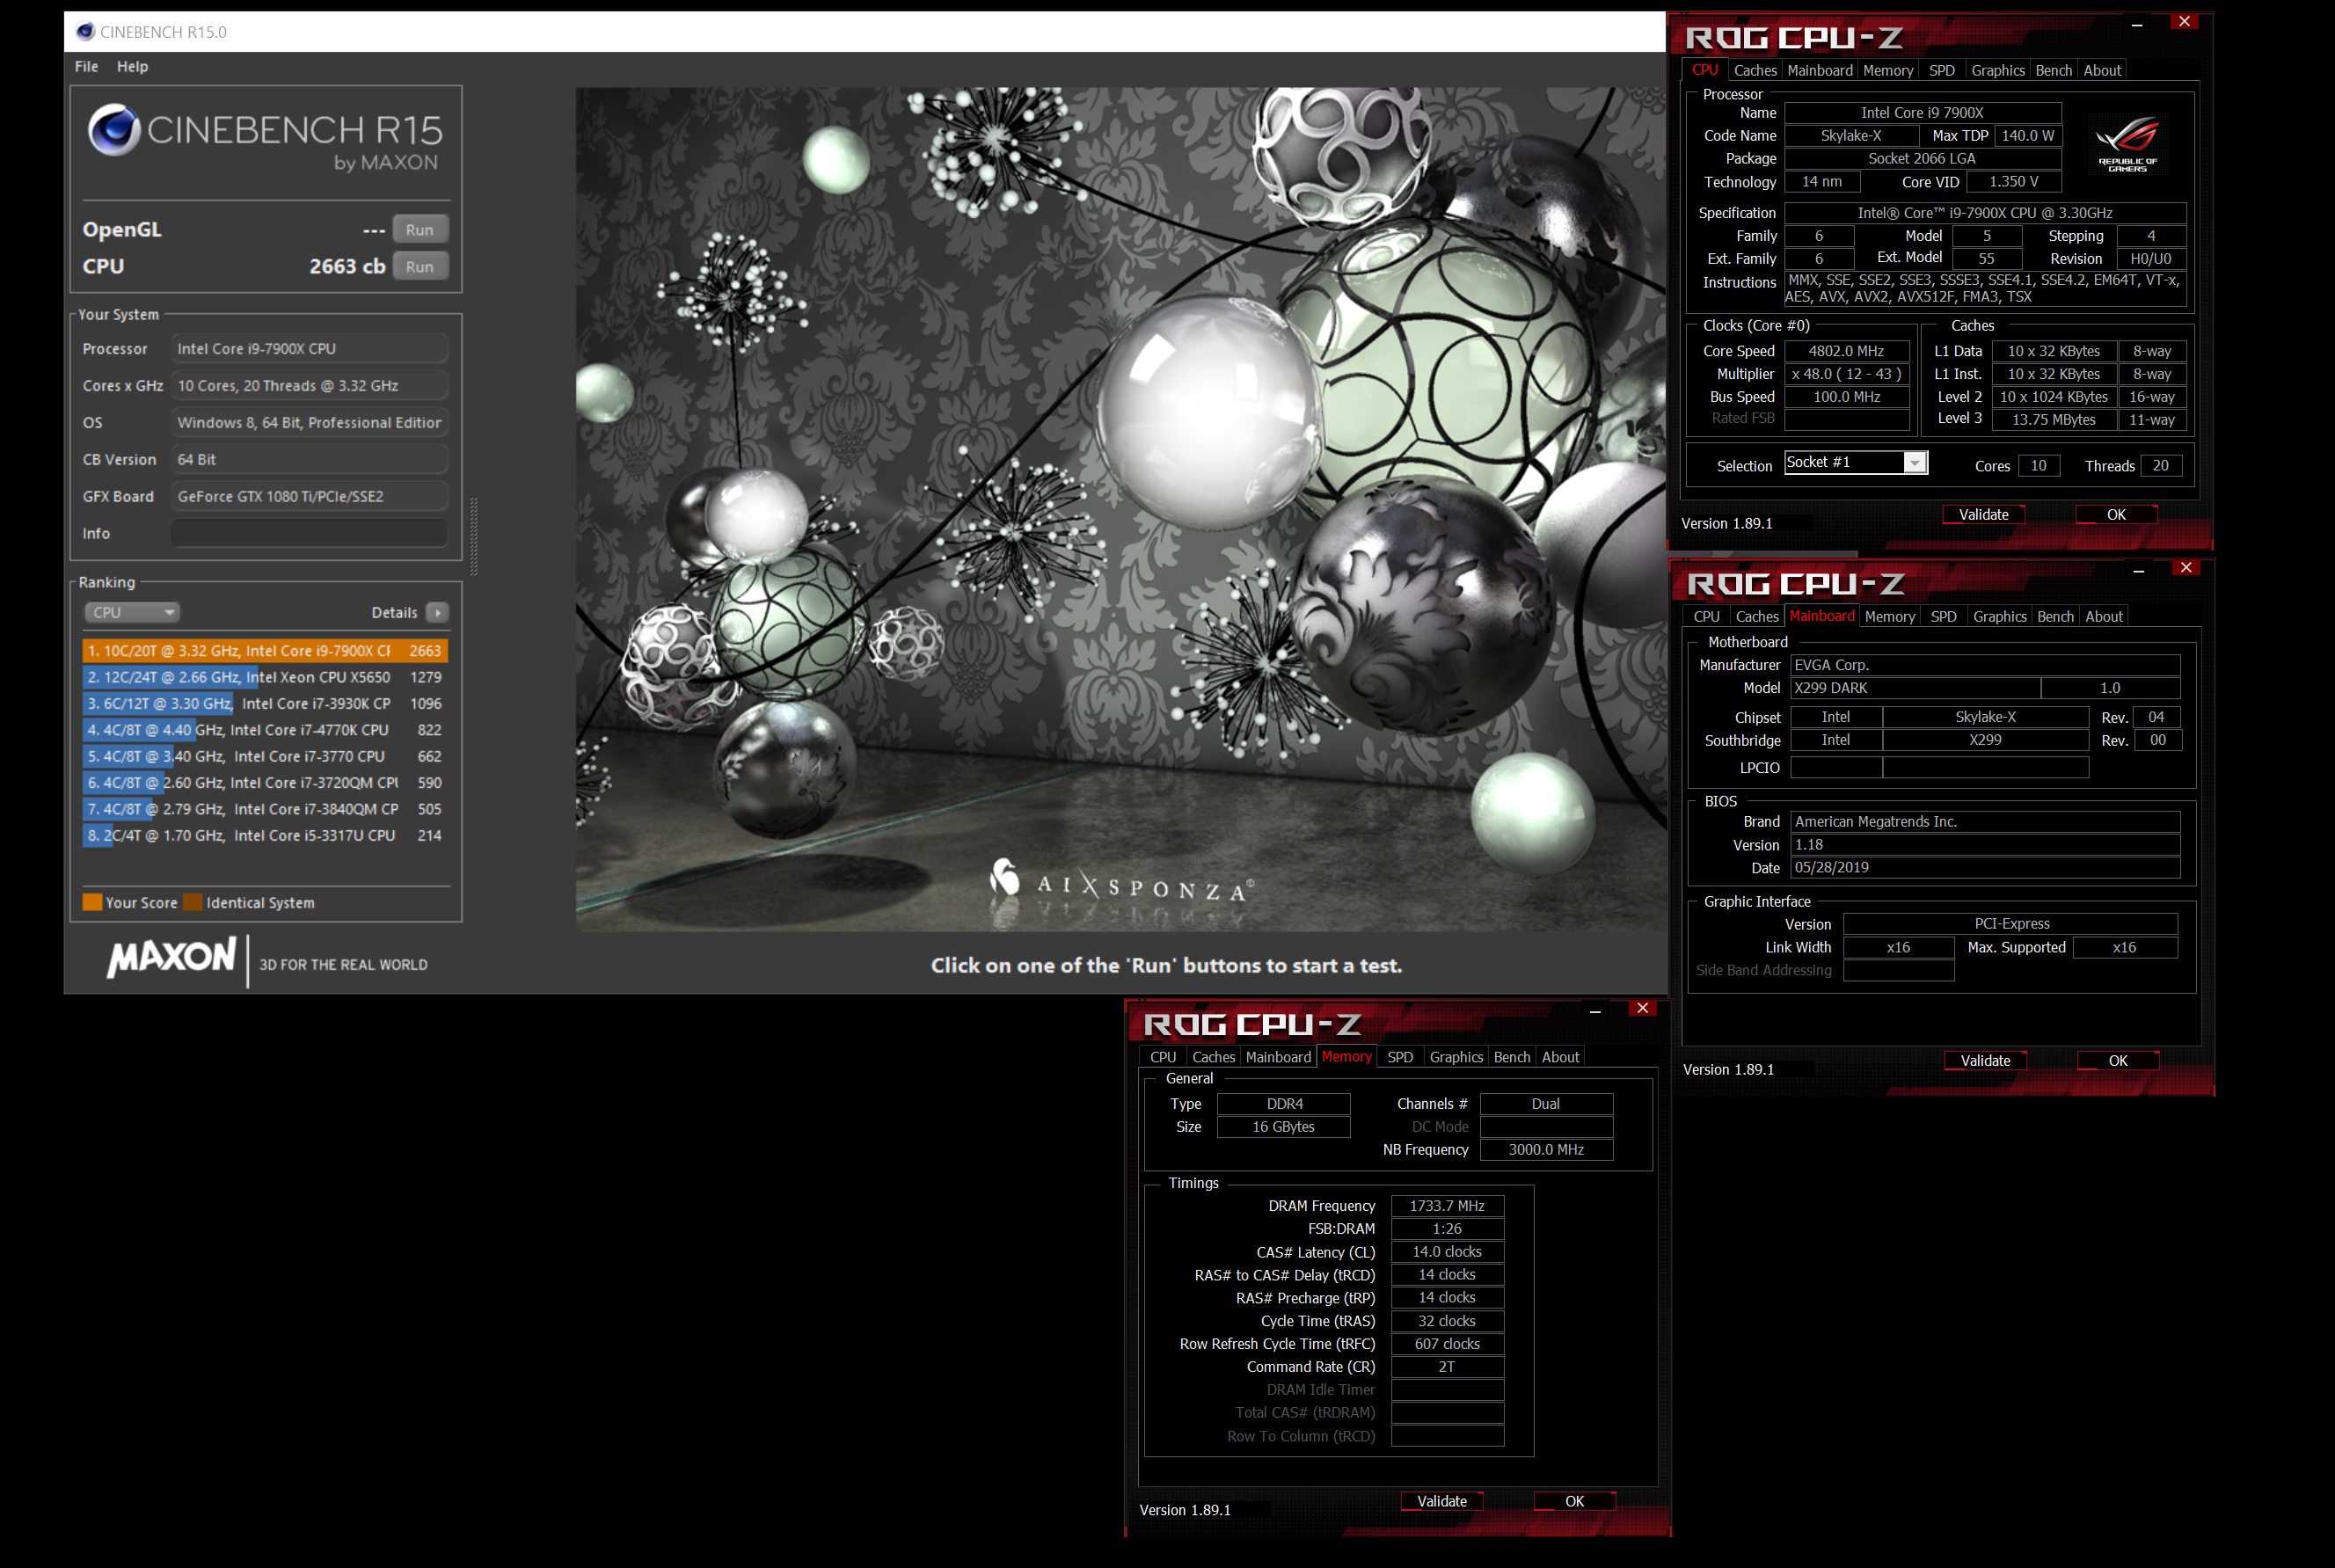This screenshot has width=2335, height=1568.
Task: Select ranking row Intel Xeon CPU X5650
Action: click(x=265, y=677)
